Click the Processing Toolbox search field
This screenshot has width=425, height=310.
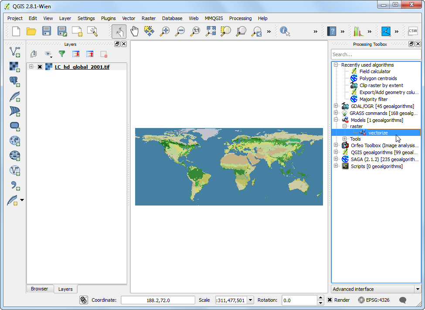(376, 54)
